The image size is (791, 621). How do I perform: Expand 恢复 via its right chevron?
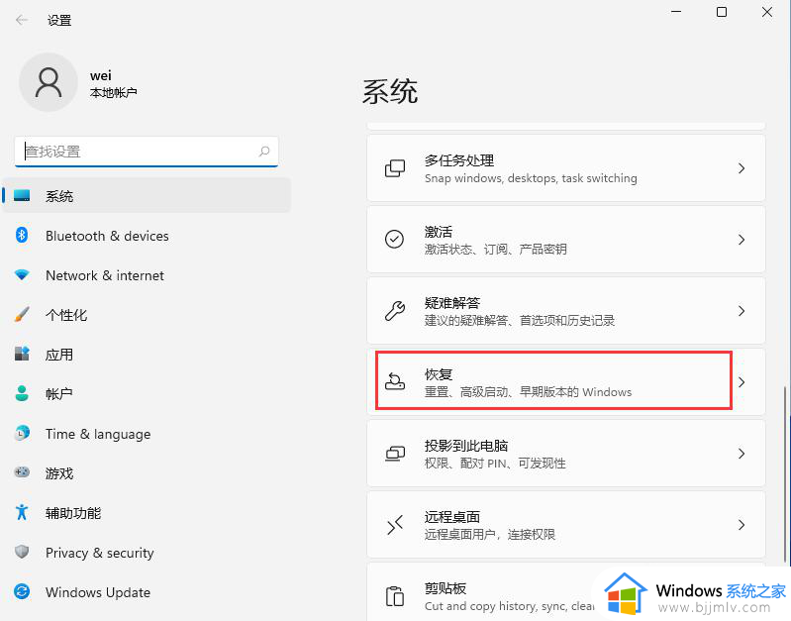tap(742, 381)
